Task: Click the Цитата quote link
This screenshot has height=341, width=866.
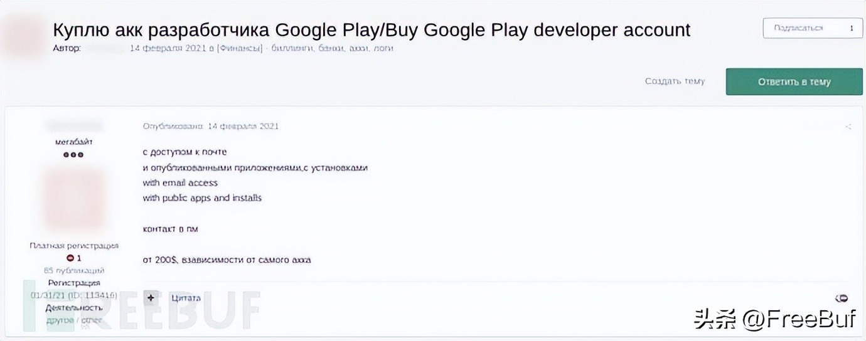Action: pyautogui.click(x=186, y=298)
